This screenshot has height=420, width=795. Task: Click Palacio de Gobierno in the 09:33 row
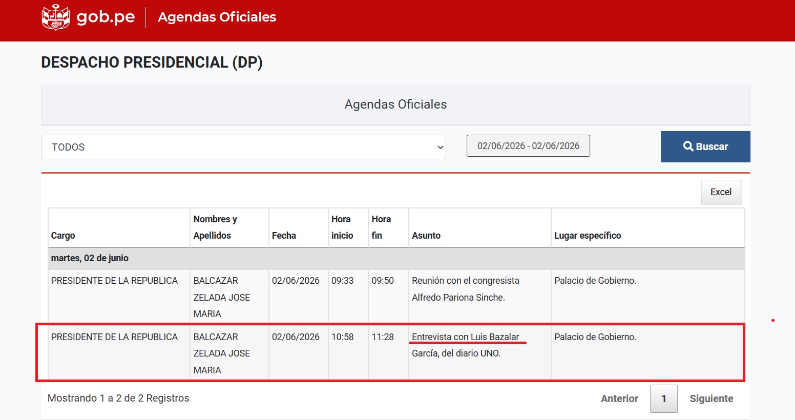click(x=595, y=281)
